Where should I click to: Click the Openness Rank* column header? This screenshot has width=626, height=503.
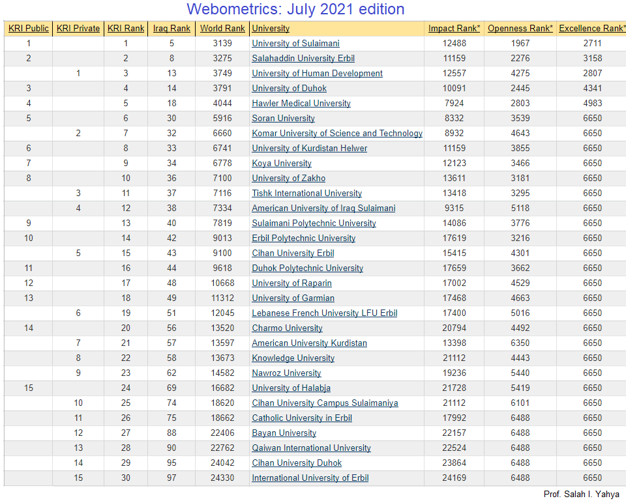tap(520, 28)
